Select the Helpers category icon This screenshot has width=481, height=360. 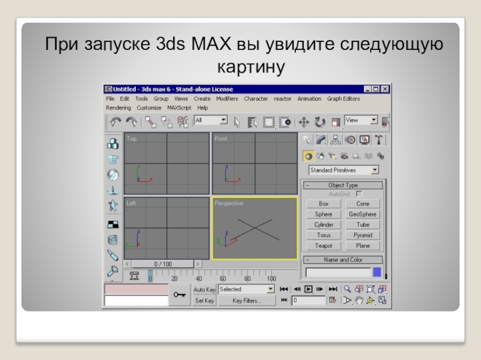tap(356, 156)
